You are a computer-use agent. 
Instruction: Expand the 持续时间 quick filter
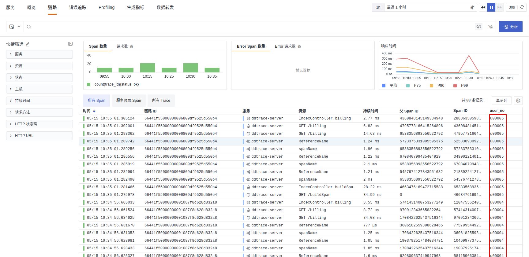39,101
